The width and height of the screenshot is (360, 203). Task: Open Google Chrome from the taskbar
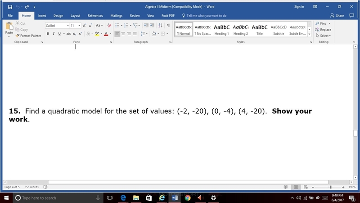point(188,198)
